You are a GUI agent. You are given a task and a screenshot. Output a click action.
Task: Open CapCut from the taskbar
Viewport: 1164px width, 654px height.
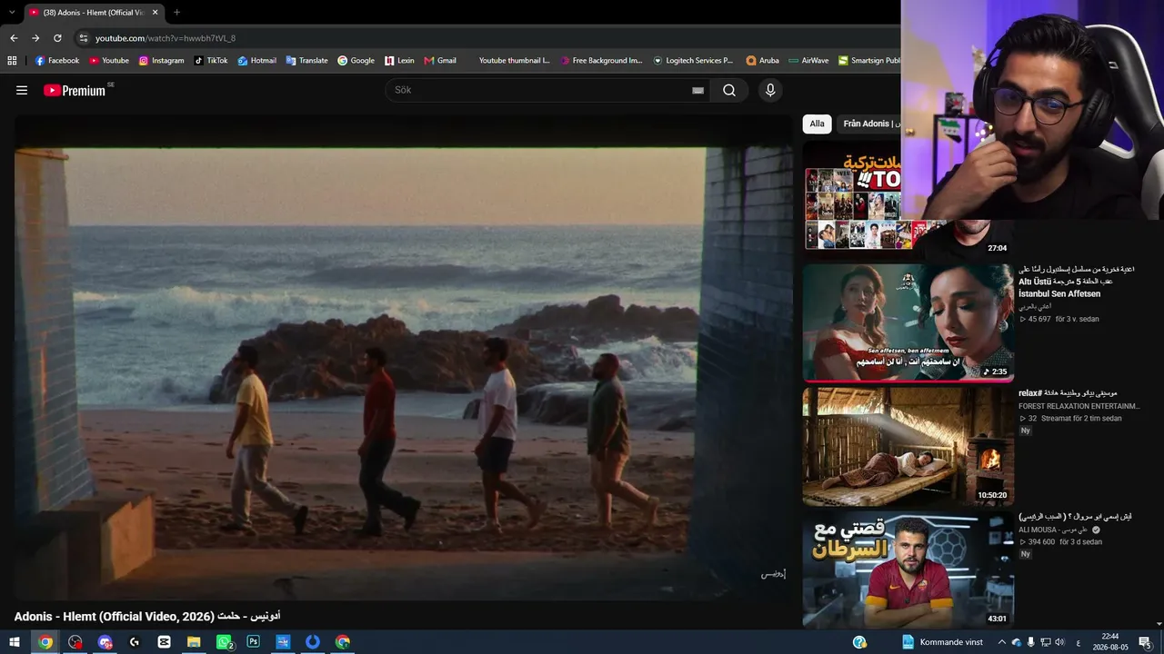[164, 642]
